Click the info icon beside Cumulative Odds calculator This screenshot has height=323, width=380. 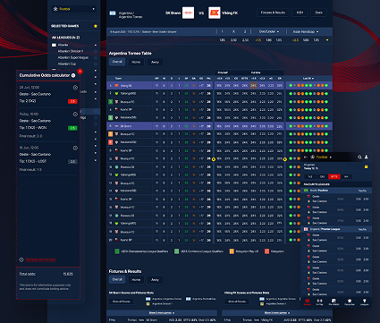click(73, 75)
